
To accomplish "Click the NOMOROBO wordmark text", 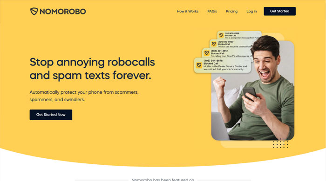I will 63,12.
